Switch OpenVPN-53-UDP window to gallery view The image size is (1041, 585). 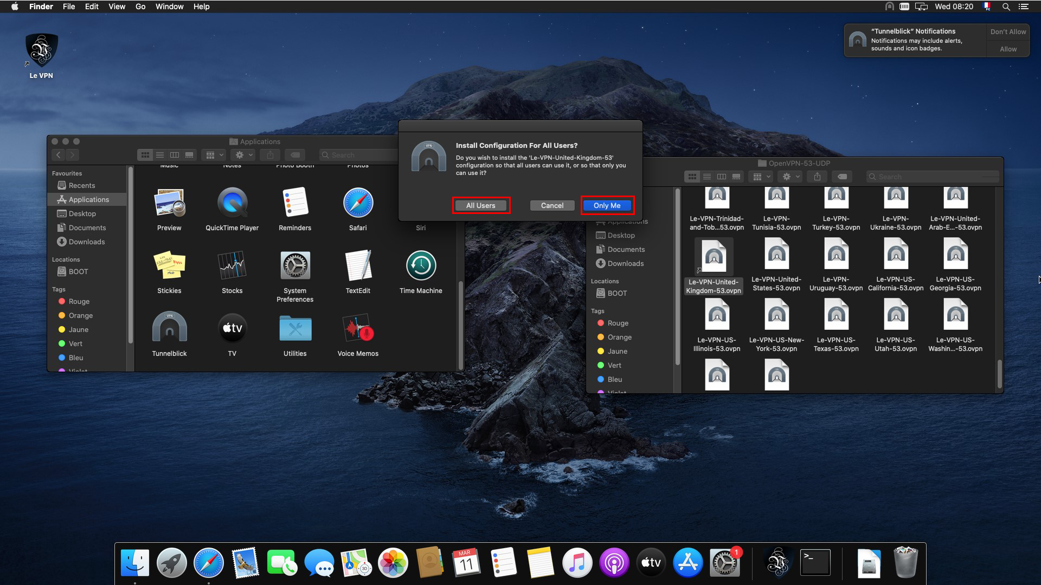736,177
